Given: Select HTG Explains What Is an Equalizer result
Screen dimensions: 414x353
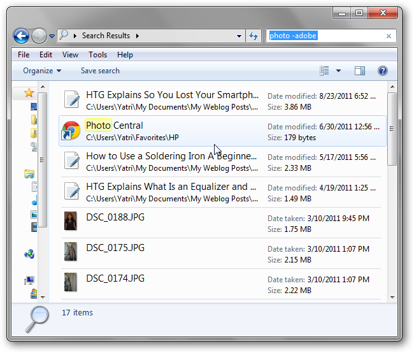Looking at the screenshot, I should click(x=222, y=192).
